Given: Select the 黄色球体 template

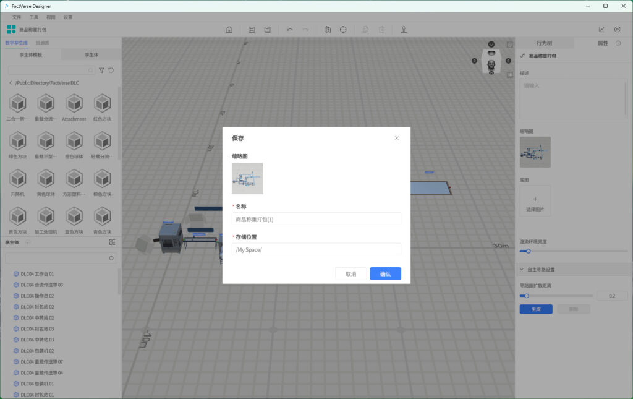Looking at the screenshot, I should [x=46, y=182].
